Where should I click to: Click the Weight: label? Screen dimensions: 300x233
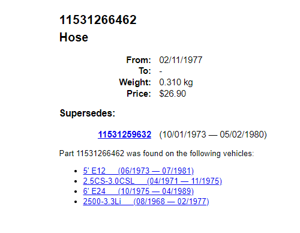tap(135, 82)
